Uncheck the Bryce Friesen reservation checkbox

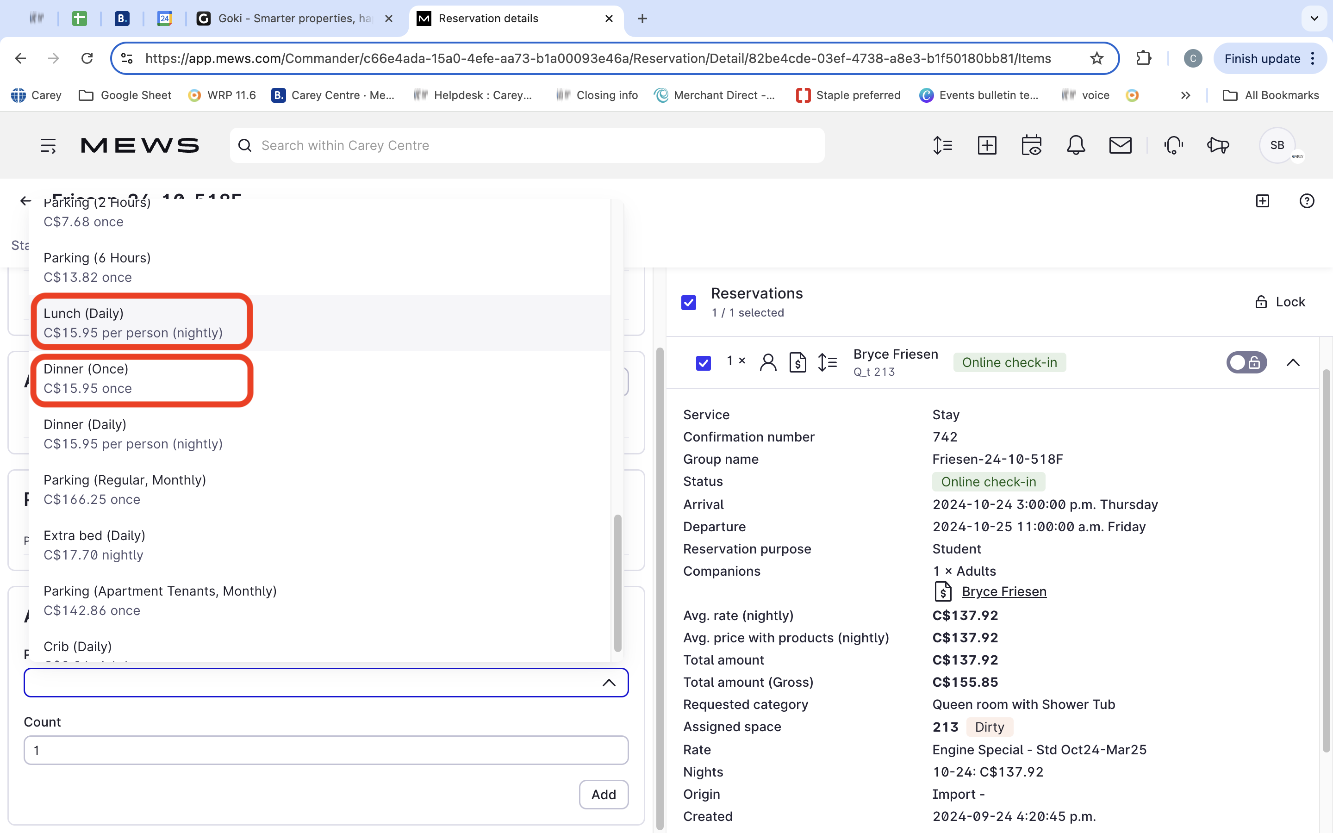(x=704, y=363)
